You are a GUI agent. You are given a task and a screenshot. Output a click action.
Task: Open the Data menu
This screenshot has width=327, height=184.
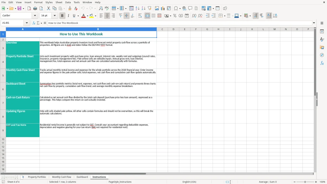tap(68, 2)
